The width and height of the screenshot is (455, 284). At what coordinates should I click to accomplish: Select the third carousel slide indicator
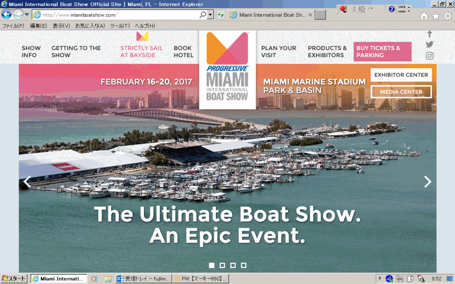[233, 265]
